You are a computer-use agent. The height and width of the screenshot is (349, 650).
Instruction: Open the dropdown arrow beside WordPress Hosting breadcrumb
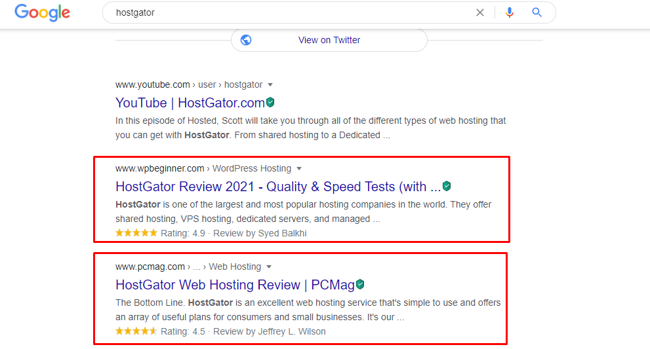299,169
